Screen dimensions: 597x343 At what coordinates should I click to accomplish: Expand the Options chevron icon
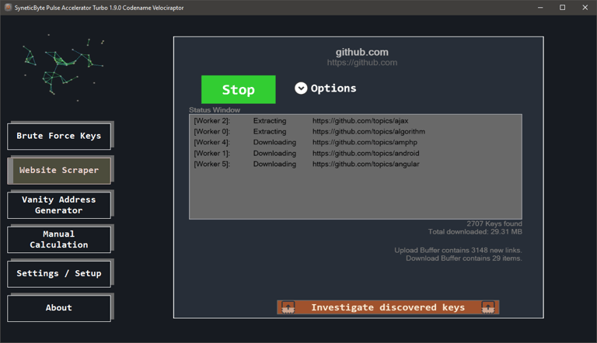301,88
